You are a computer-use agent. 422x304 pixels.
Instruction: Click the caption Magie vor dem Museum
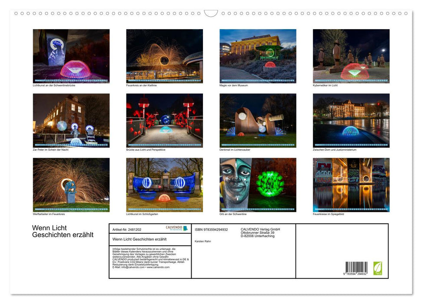click(x=234, y=85)
